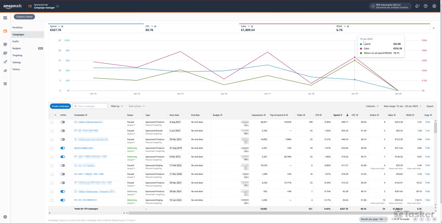Expand the Filter by dropdown

pos(117,106)
